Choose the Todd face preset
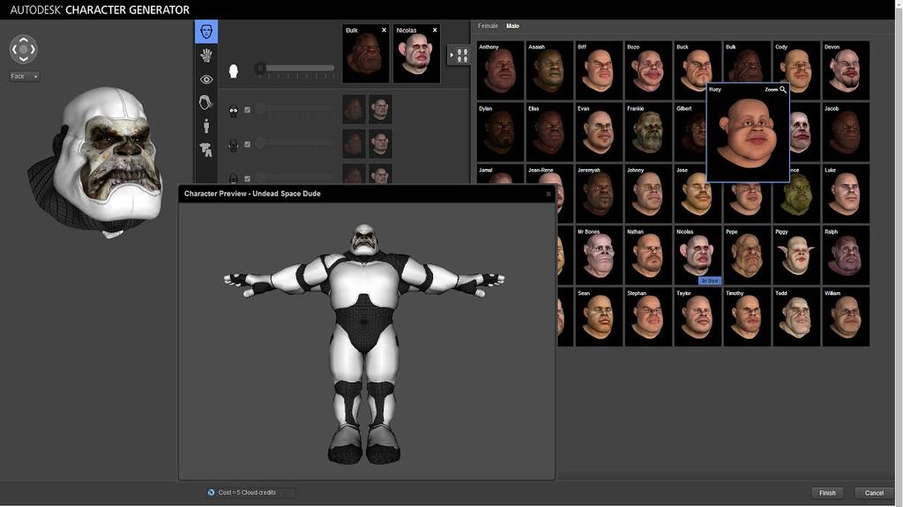The height and width of the screenshot is (507, 903). click(x=796, y=316)
